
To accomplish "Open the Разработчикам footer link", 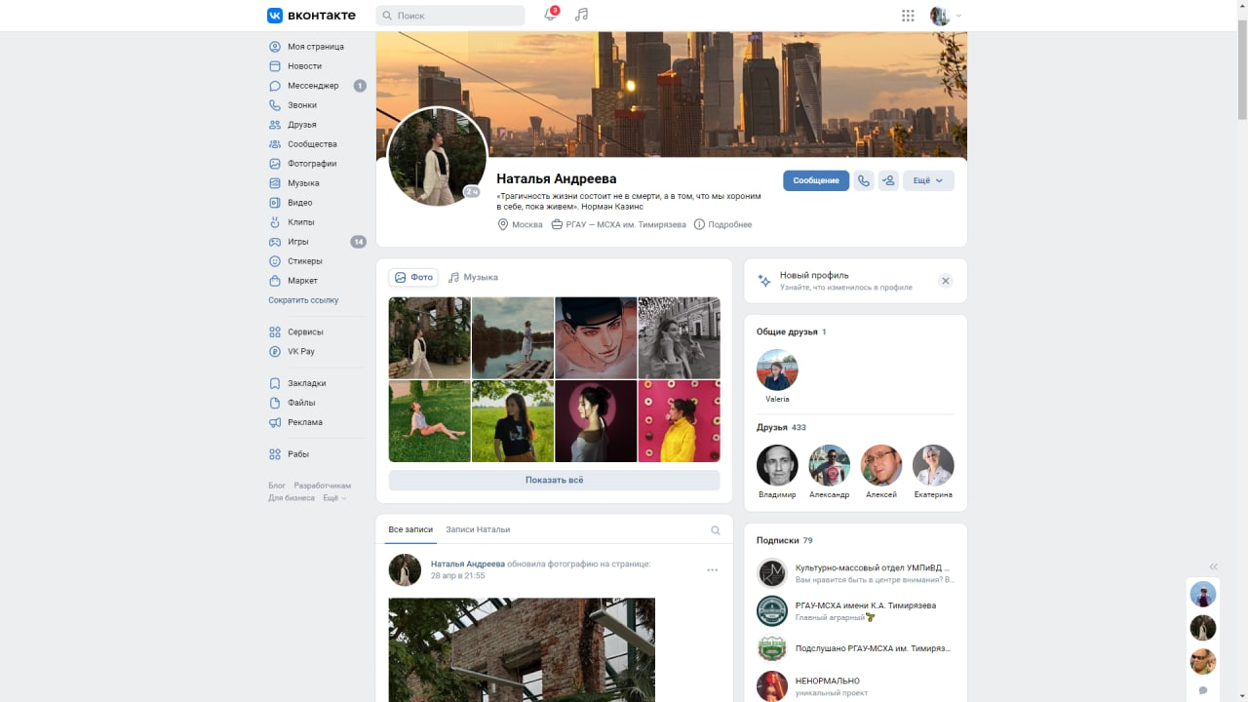I will [322, 486].
